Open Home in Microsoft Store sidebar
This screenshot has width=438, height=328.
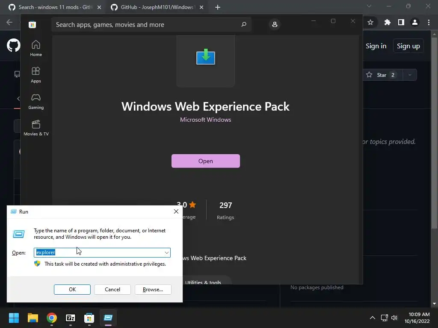tap(36, 48)
